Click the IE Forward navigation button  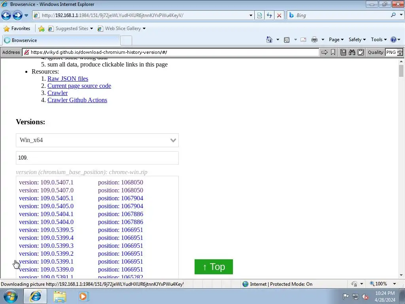click(17, 15)
